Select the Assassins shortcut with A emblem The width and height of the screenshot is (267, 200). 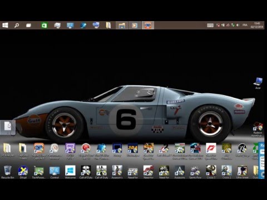click(180, 172)
